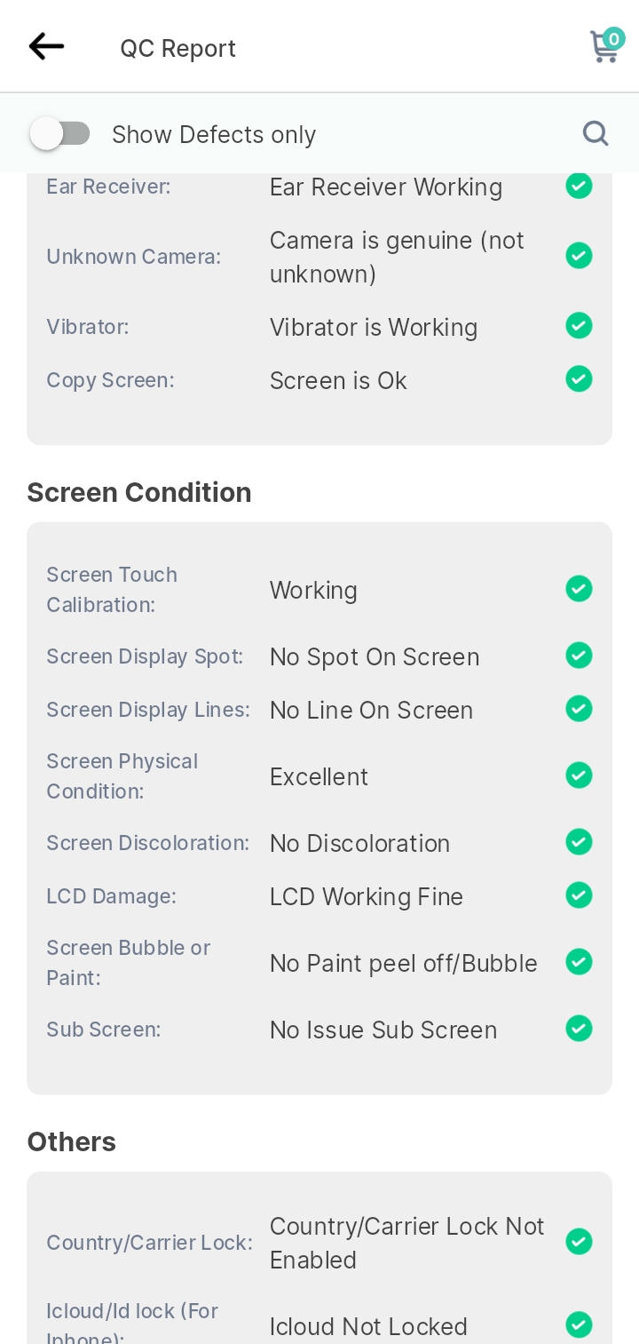Click check icon beside LCD Working Fine

(x=579, y=895)
